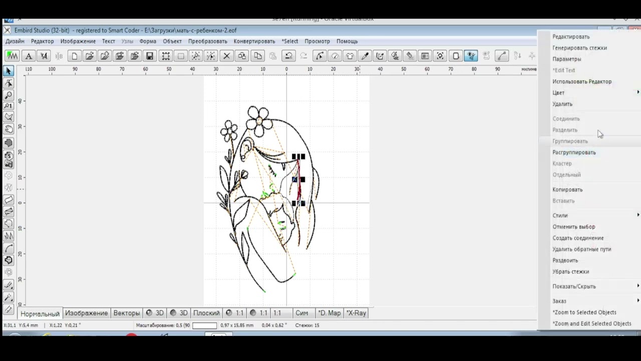Viewport: 641px width, 361px height.
Task: Open the Преобразовать menu
Action: coord(208,41)
